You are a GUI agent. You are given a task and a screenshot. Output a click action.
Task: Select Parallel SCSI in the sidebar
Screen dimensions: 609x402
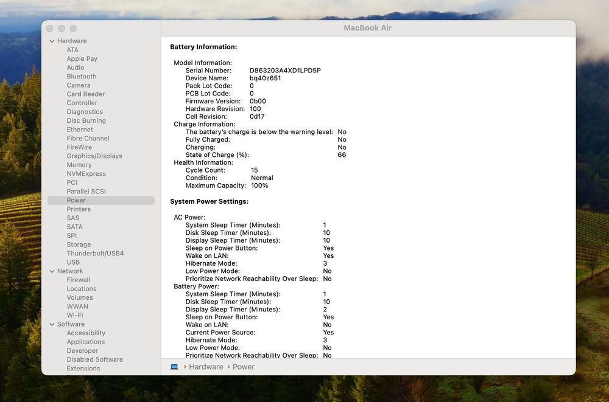pos(86,192)
